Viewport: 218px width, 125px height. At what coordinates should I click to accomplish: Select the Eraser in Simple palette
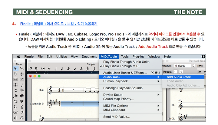(30, 68)
